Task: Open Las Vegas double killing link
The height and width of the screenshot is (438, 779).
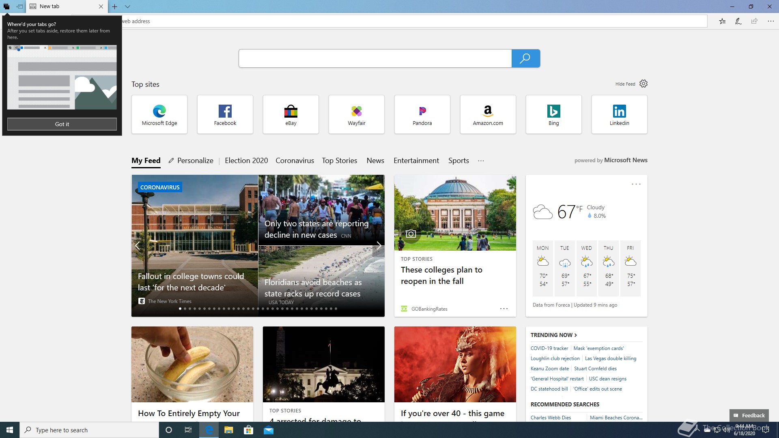Action: (x=611, y=359)
